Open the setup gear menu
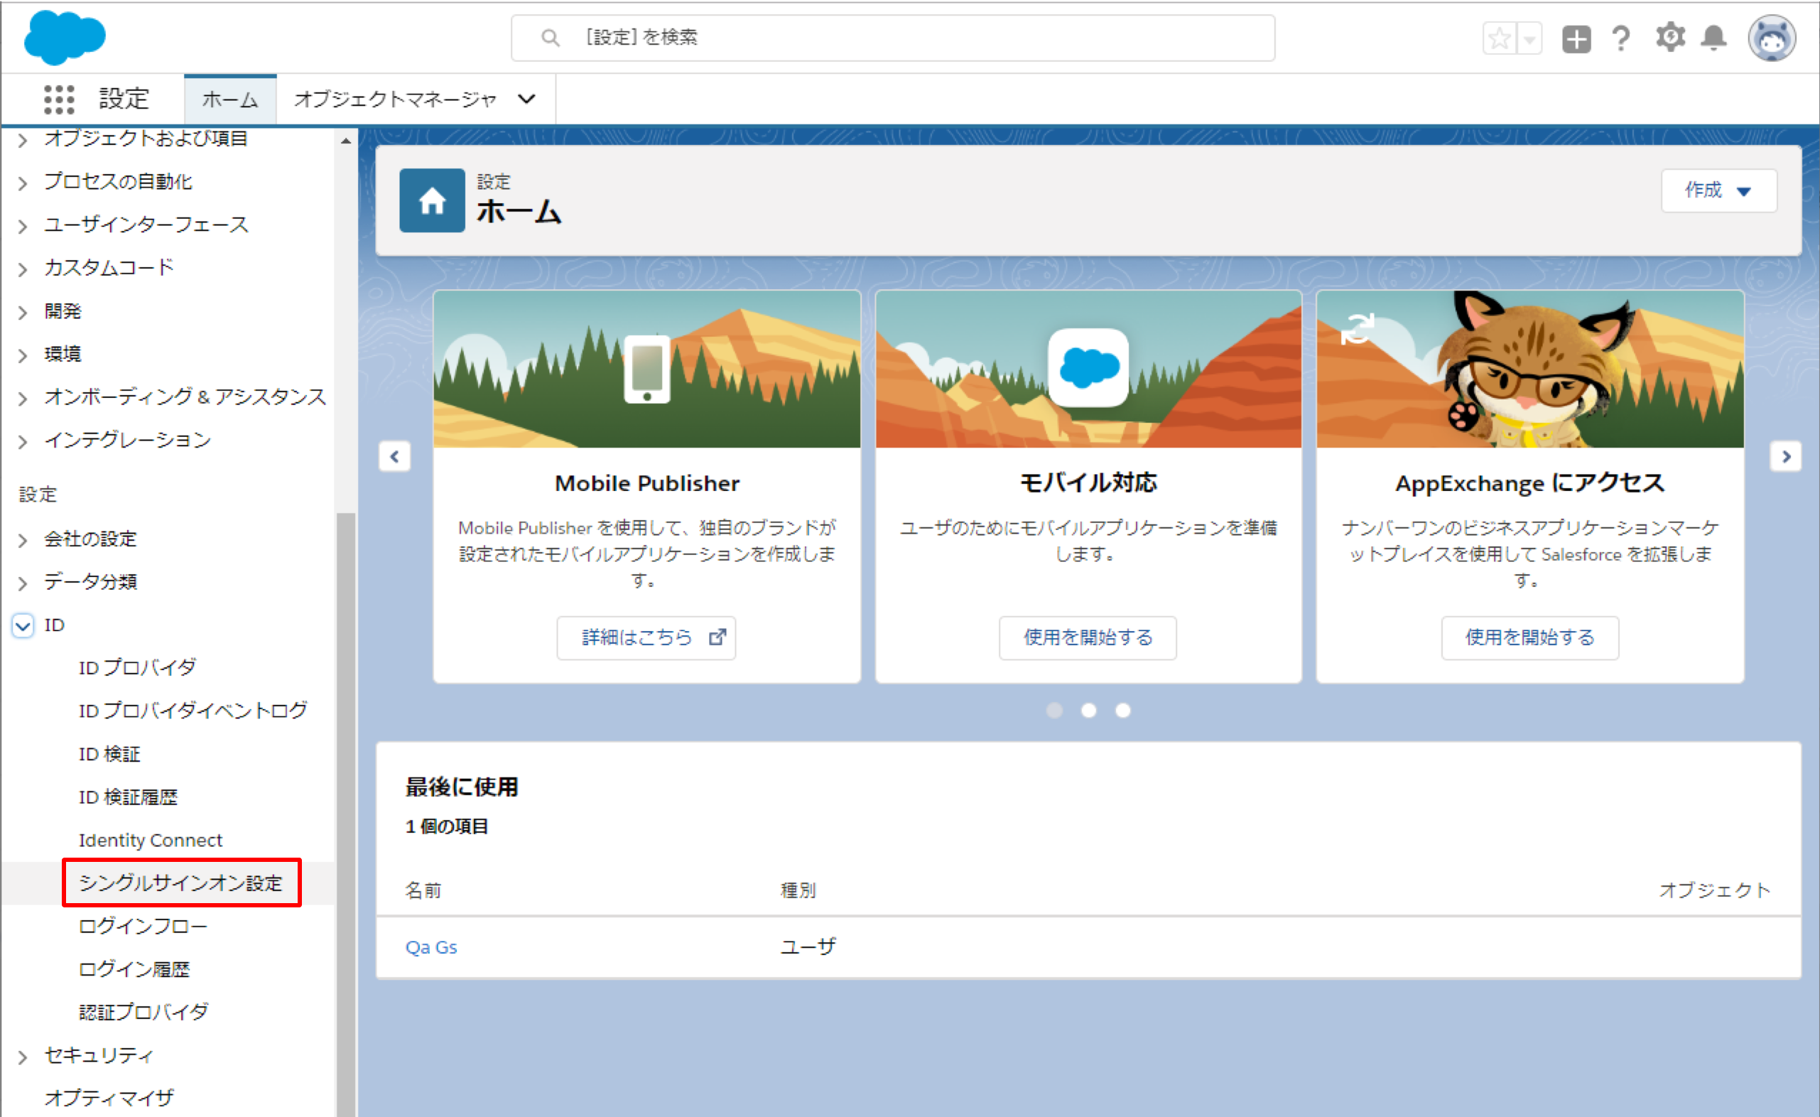 [1670, 37]
